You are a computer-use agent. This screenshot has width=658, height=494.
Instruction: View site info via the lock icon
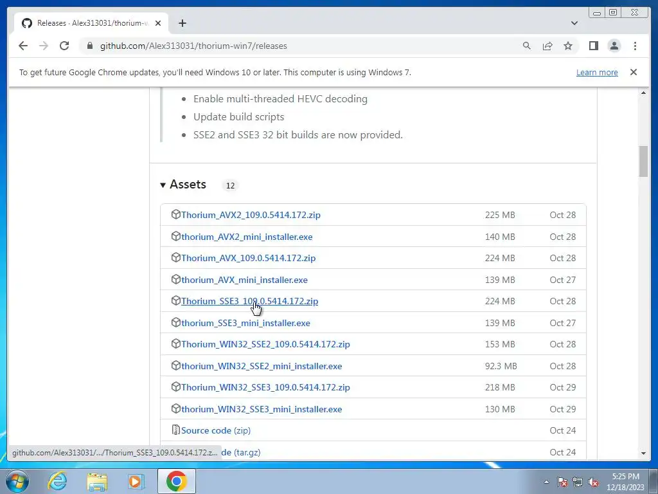coord(89,46)
